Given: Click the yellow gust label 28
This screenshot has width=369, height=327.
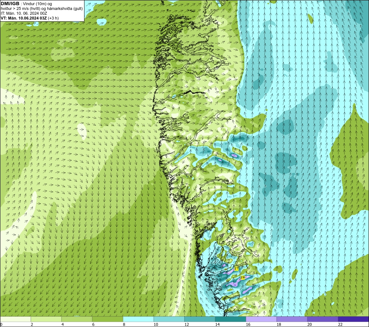Looking at the screenshot, I should pos(243,277).
